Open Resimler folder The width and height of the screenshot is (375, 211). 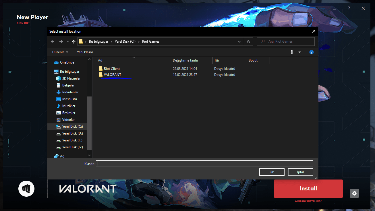66,113
